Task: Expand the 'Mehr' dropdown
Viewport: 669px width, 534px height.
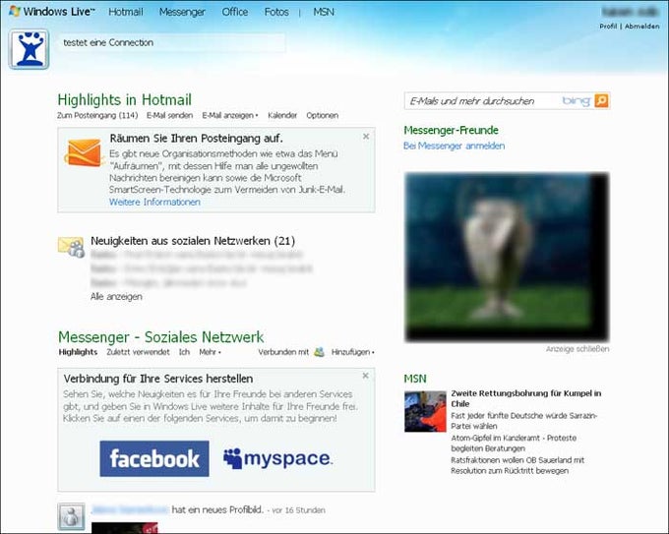Action: [x=210, y=352]
